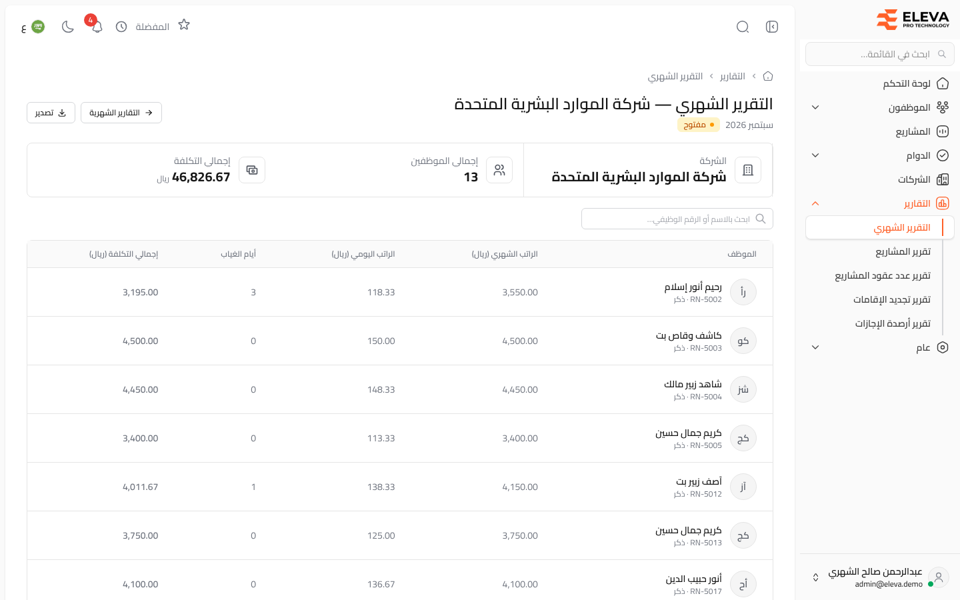Click the home breadcrumb icon
This screenshot has height=600, width=960.
tap(768, 76)
